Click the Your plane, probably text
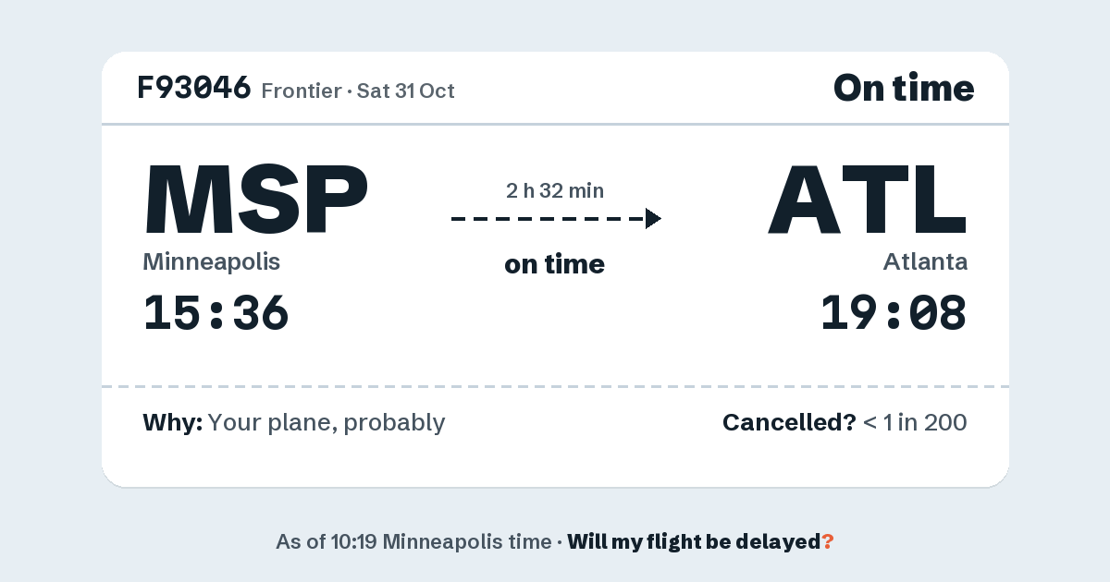The height and width of the screenshot is (582, 1110). point(327,423)
